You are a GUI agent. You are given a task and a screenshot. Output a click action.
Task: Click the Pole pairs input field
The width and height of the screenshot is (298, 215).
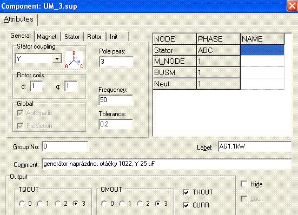(116, 62)
